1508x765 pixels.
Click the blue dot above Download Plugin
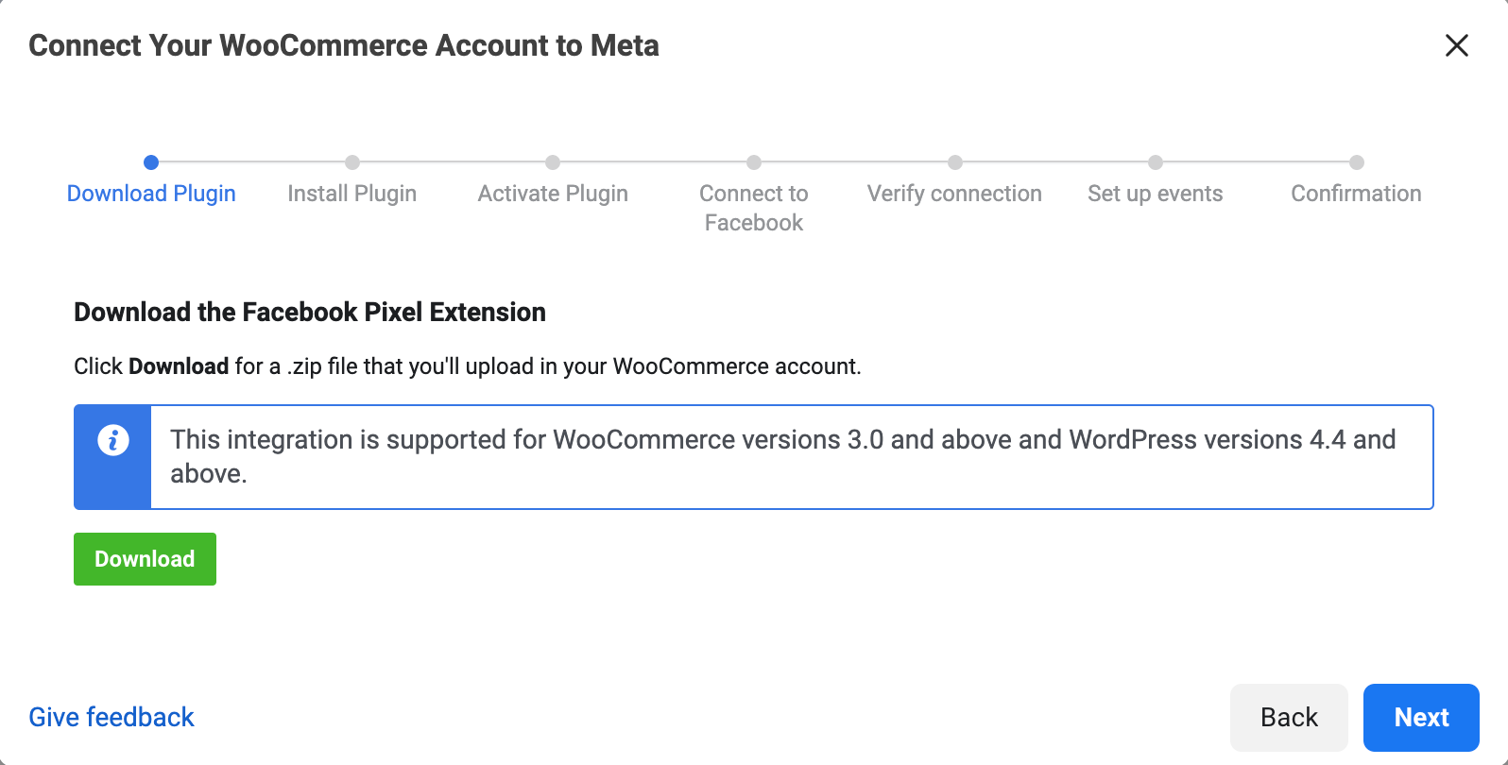[x=151, y=162]
